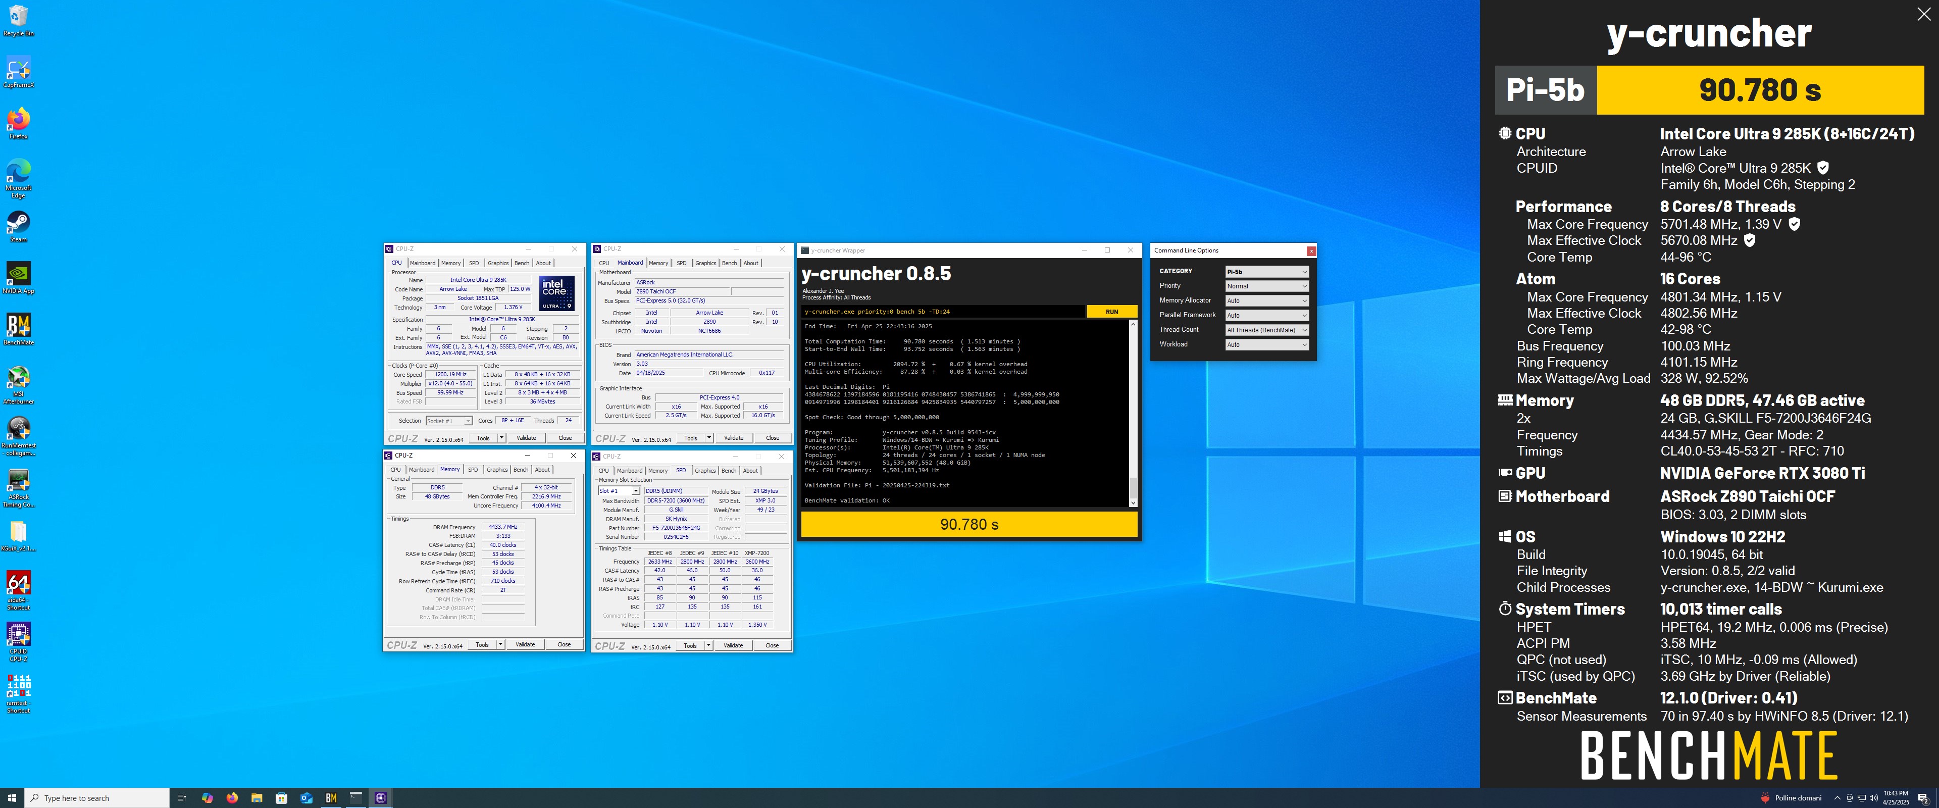Open Tools dropdown arrow in CPU-Z Mainboard window

click(x=709, y=437)
